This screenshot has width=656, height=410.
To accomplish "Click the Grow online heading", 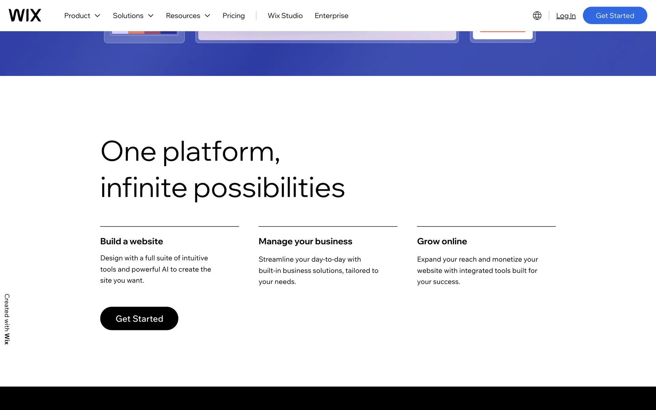I will (x=442, y=241).
